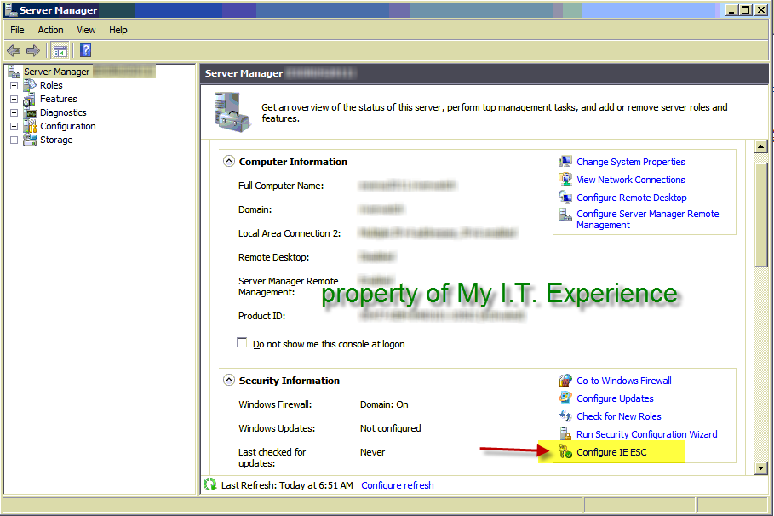Open the View menu
This screenshot has width=774, height=516.
point(86,30)
